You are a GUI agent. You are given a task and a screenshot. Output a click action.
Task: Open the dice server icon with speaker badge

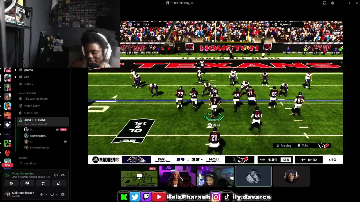[8, 125]
